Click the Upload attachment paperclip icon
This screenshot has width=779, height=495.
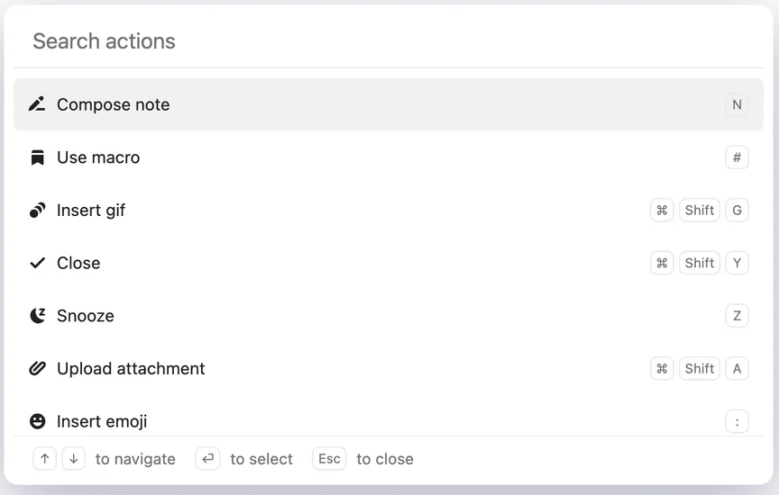click(37, 368)
